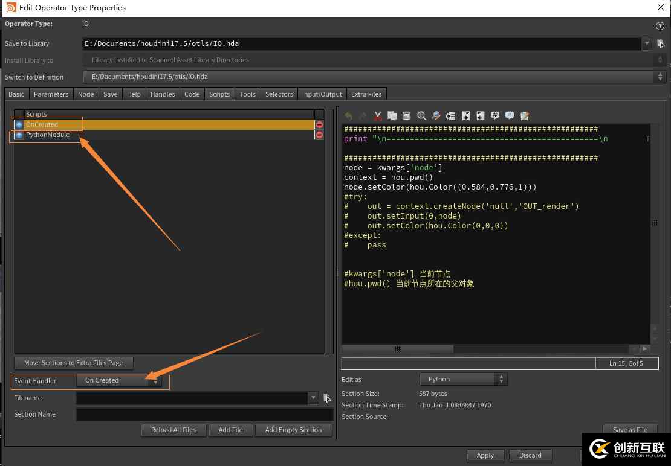Click the scripts list vertical scrollbar
This screenshot has height=466, width=671.
(x=329, y=231)
